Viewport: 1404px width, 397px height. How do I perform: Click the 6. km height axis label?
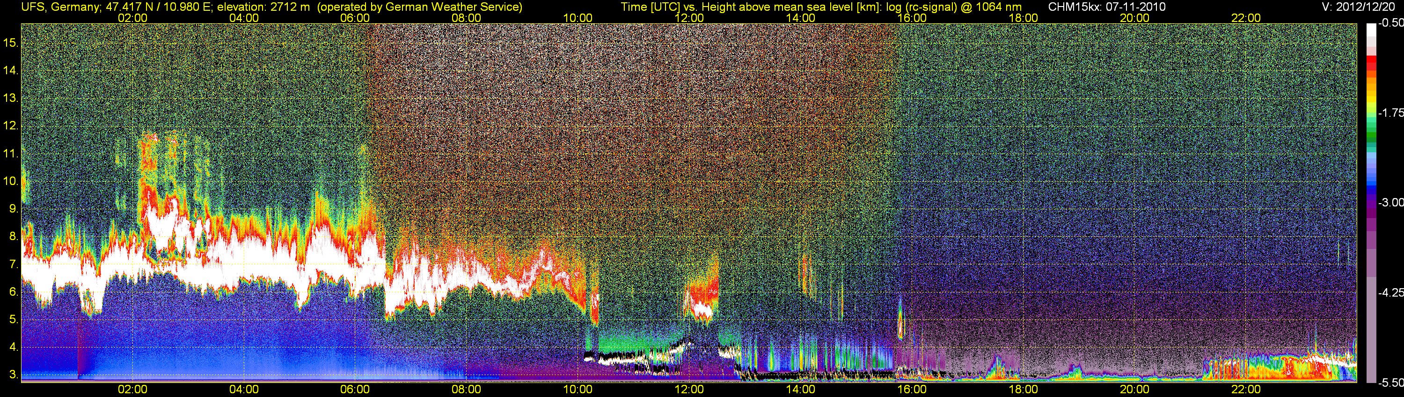(14, 292)
